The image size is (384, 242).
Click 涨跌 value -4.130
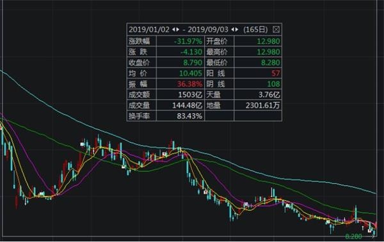pyautogui.click(x=191, y=52)
